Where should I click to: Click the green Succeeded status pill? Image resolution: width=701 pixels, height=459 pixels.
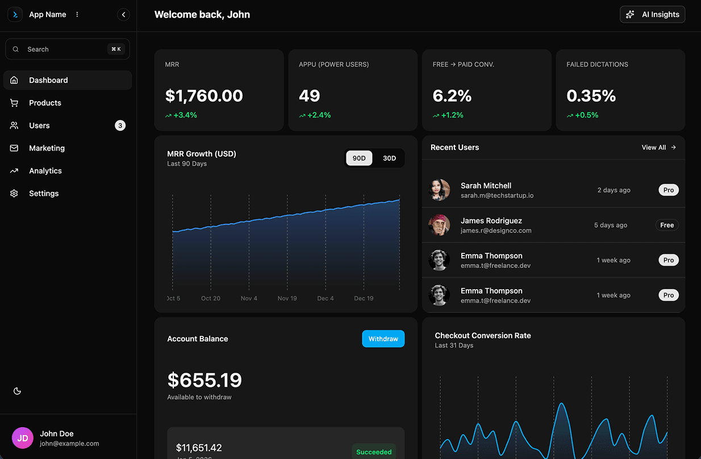374,452
